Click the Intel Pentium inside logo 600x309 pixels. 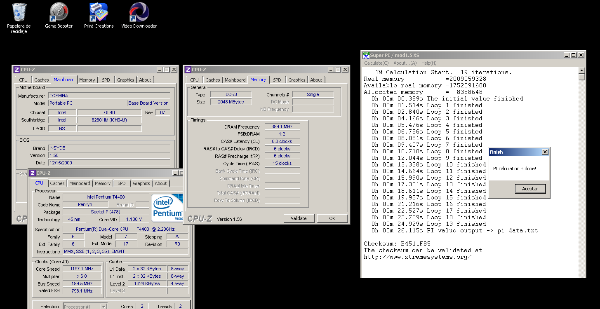pyautogui.click(x=167, y=208)
